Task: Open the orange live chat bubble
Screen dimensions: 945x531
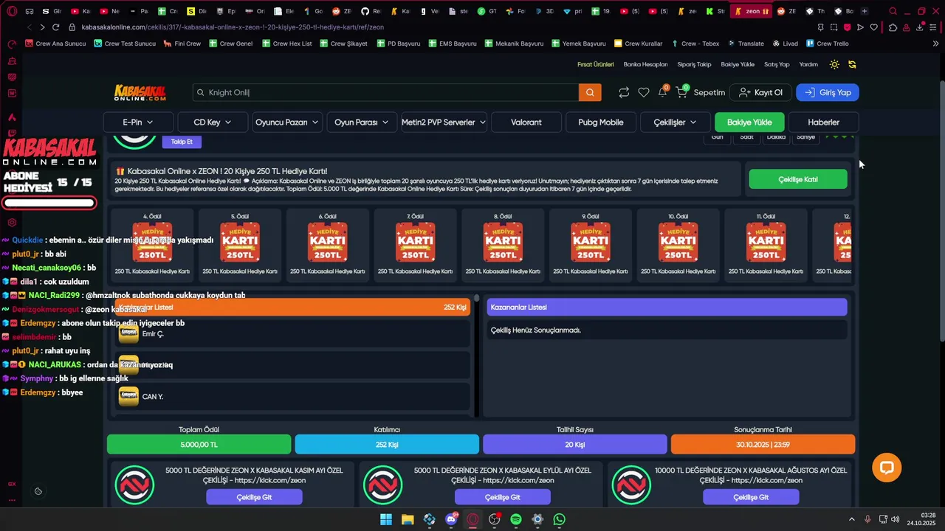Action: [887, 468]
